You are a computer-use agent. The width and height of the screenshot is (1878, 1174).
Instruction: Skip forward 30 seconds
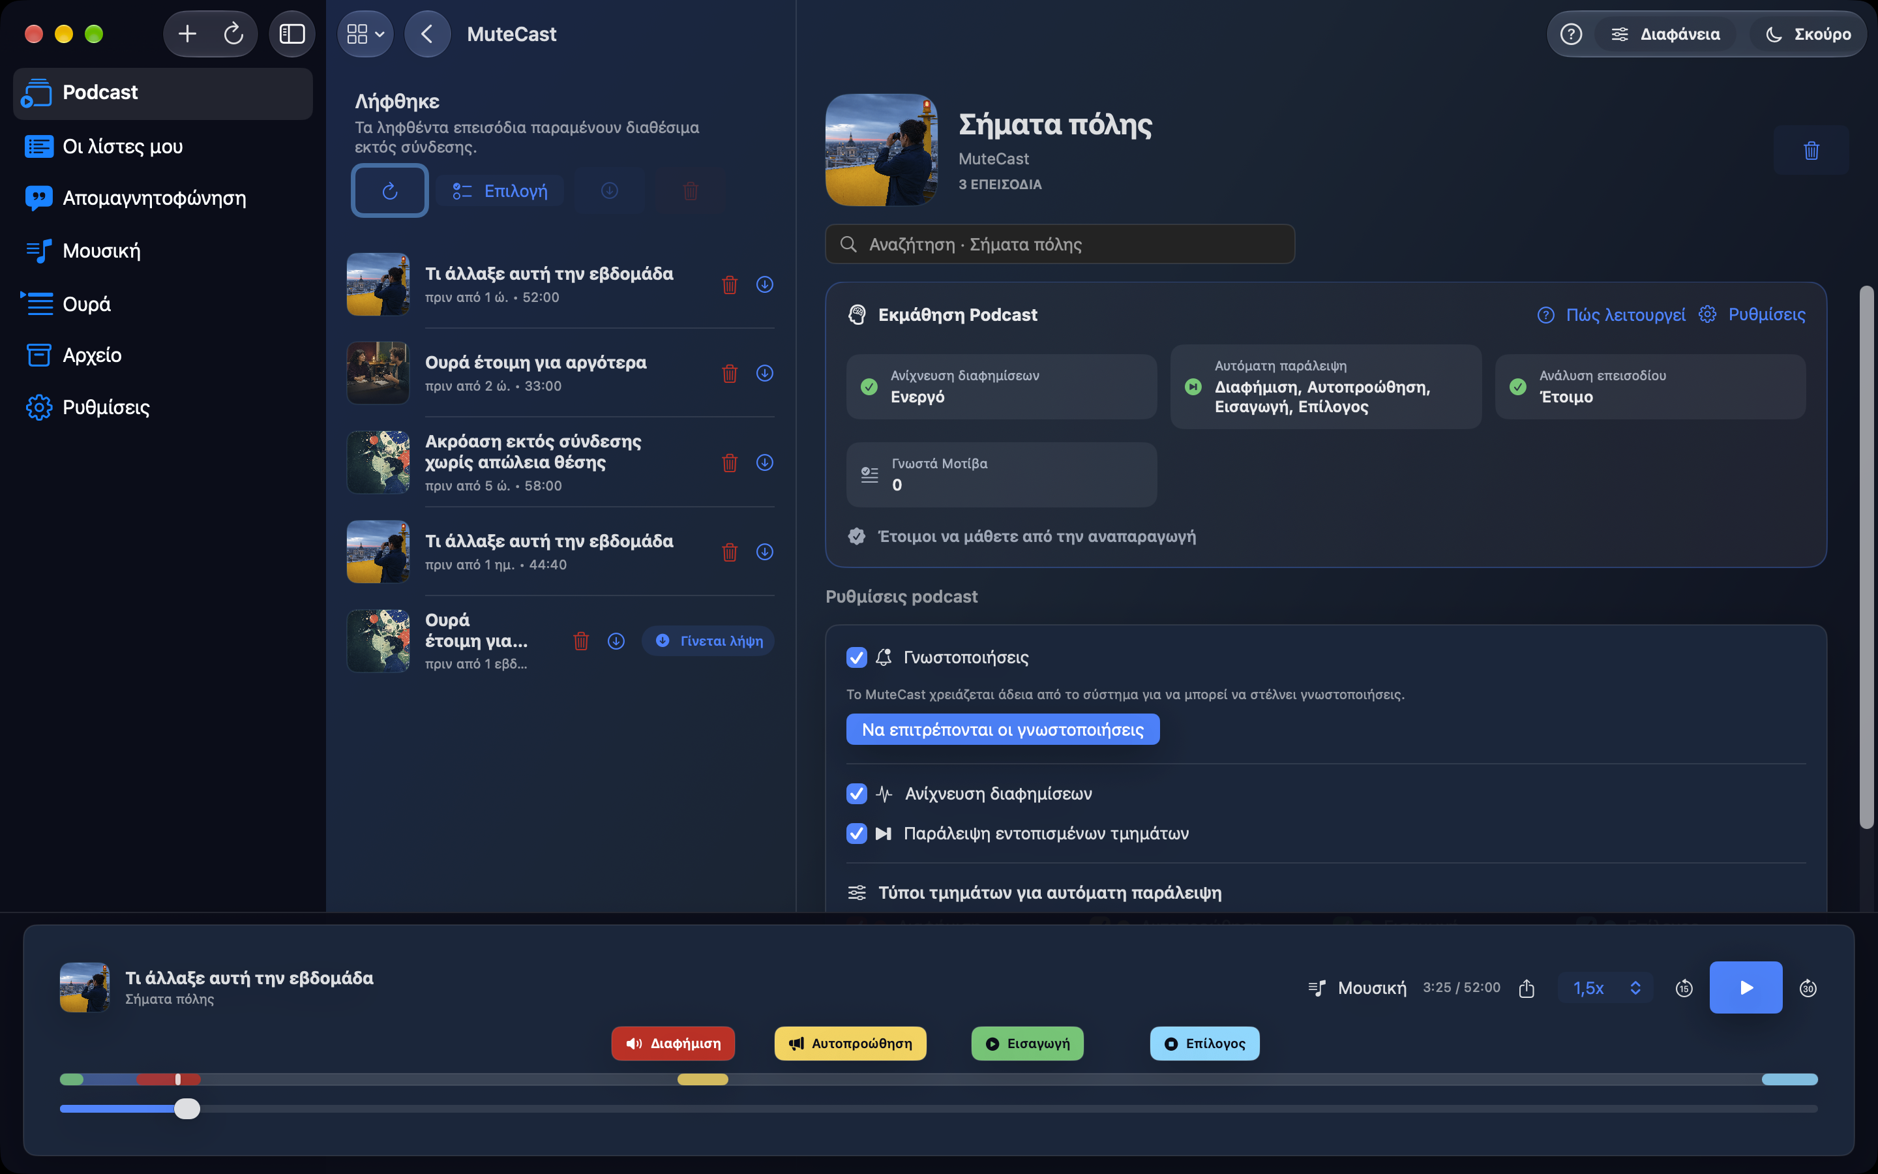pos(1808,987)
